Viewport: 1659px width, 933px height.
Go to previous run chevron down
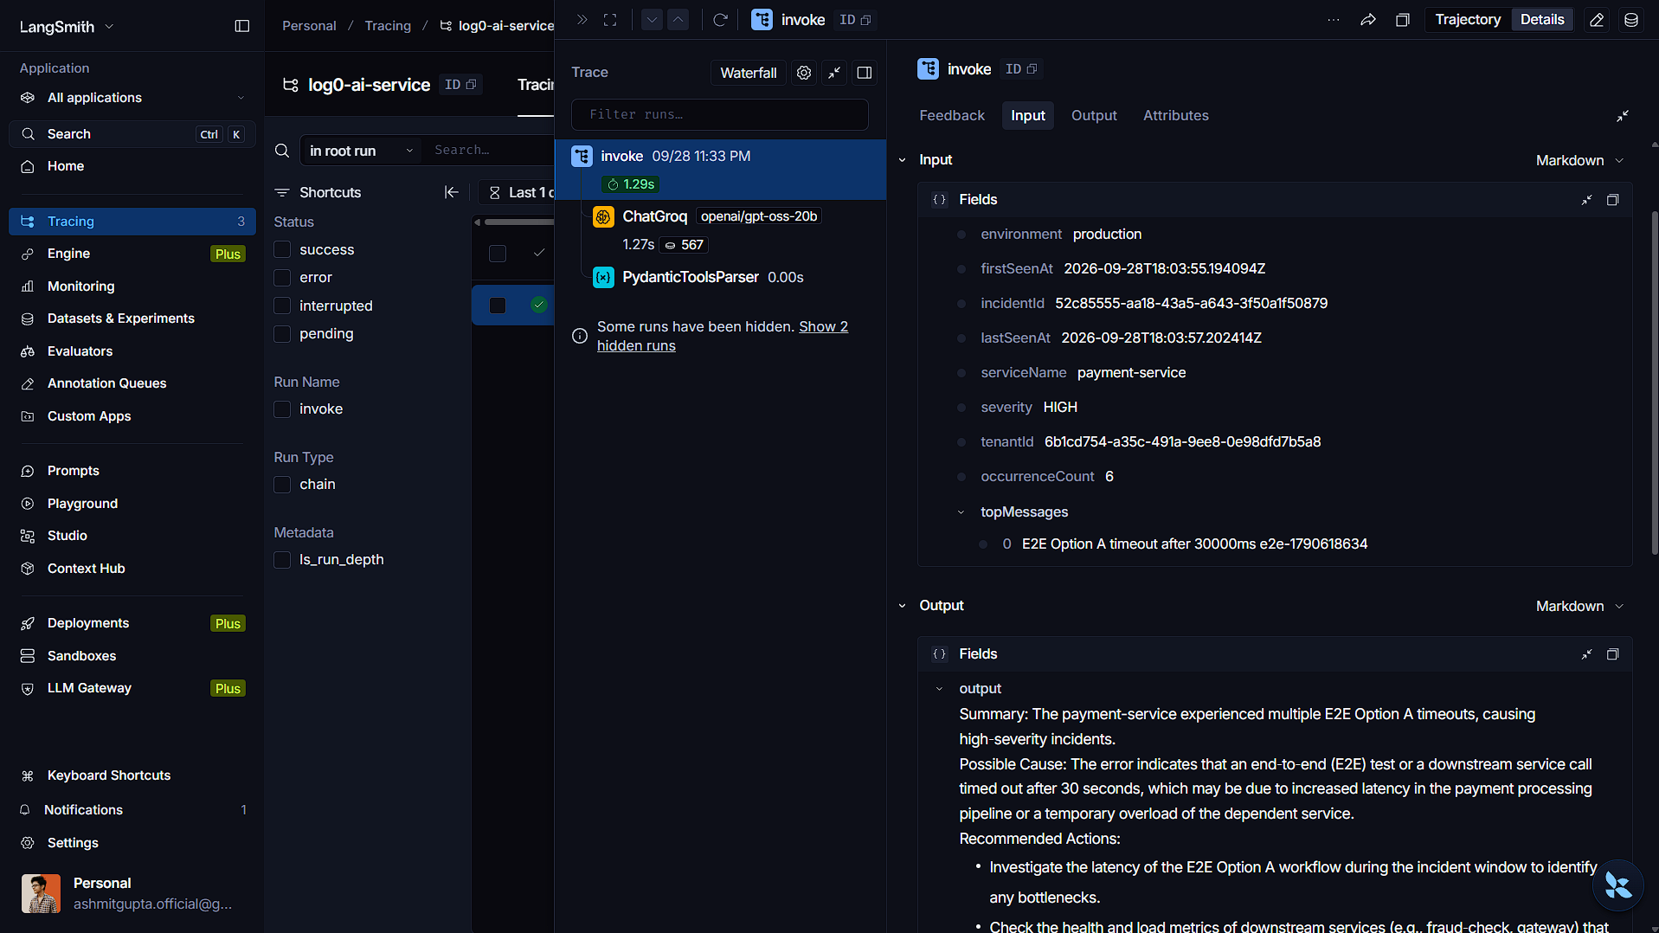[x=652, y=20]
